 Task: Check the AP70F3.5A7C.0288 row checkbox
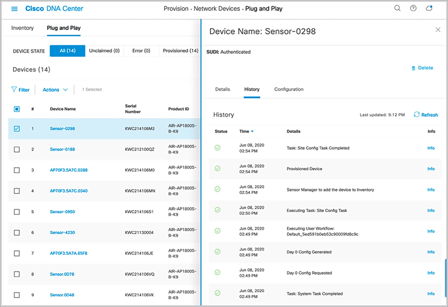[x=17, y=170]
